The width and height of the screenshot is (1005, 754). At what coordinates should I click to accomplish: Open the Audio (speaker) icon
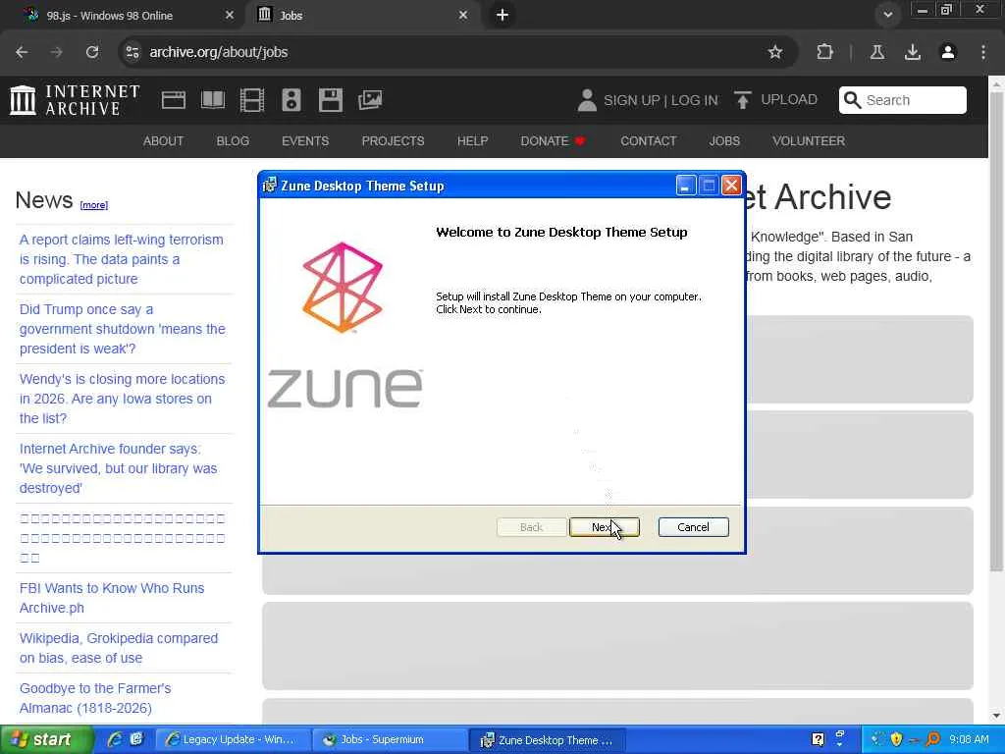click(291, 100)
